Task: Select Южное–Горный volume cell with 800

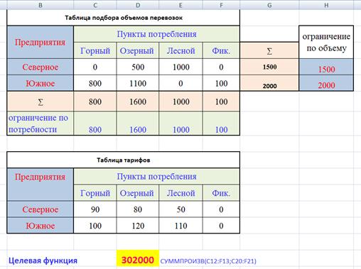Action: [x=95, y=83]
